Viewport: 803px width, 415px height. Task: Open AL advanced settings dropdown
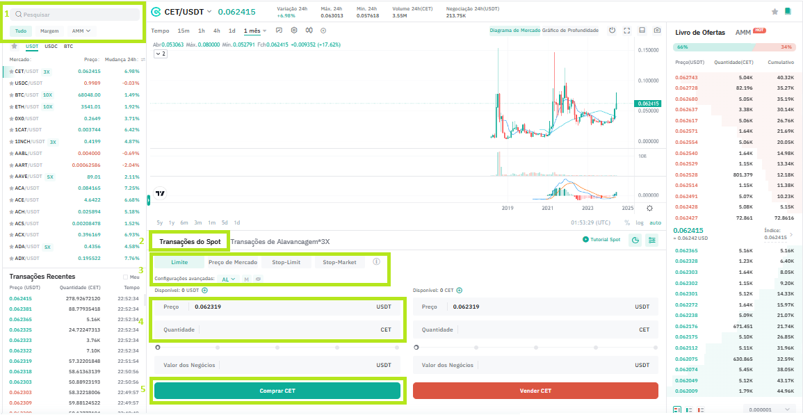point(229,279)
